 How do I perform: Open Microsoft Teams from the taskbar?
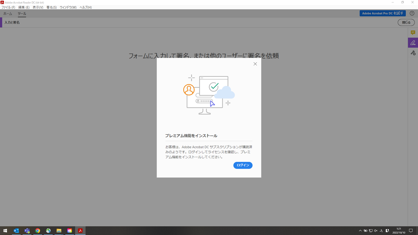tap(27, 231)
